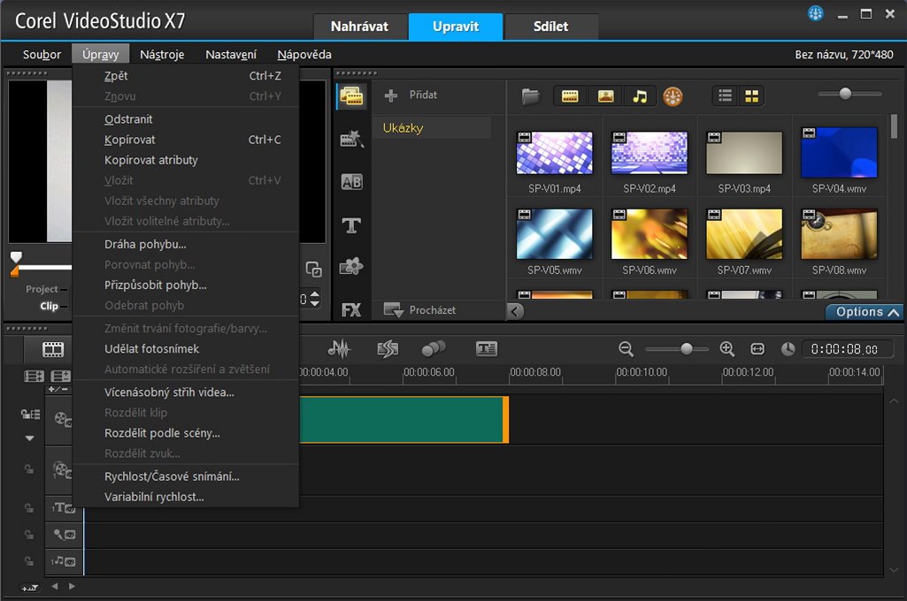
Task: Open the Media library panel icon
Action: pos(351,97)
